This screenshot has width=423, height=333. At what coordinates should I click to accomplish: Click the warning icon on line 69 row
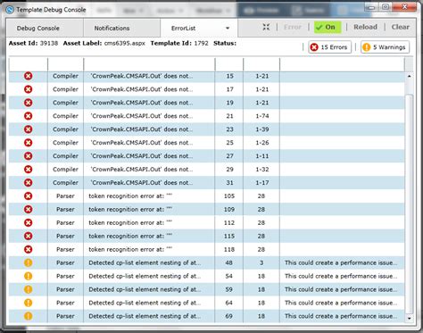(x=29, y=316)
